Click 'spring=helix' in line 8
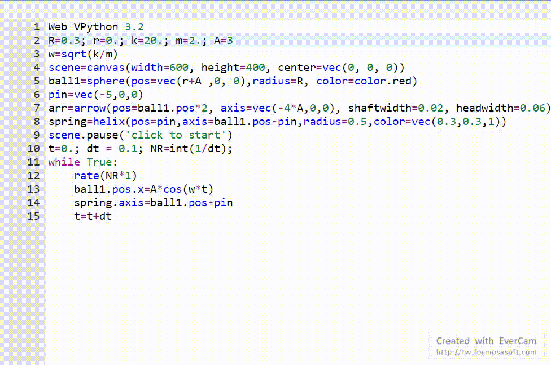This screenshot has height=365, width=551. point(86,122)
